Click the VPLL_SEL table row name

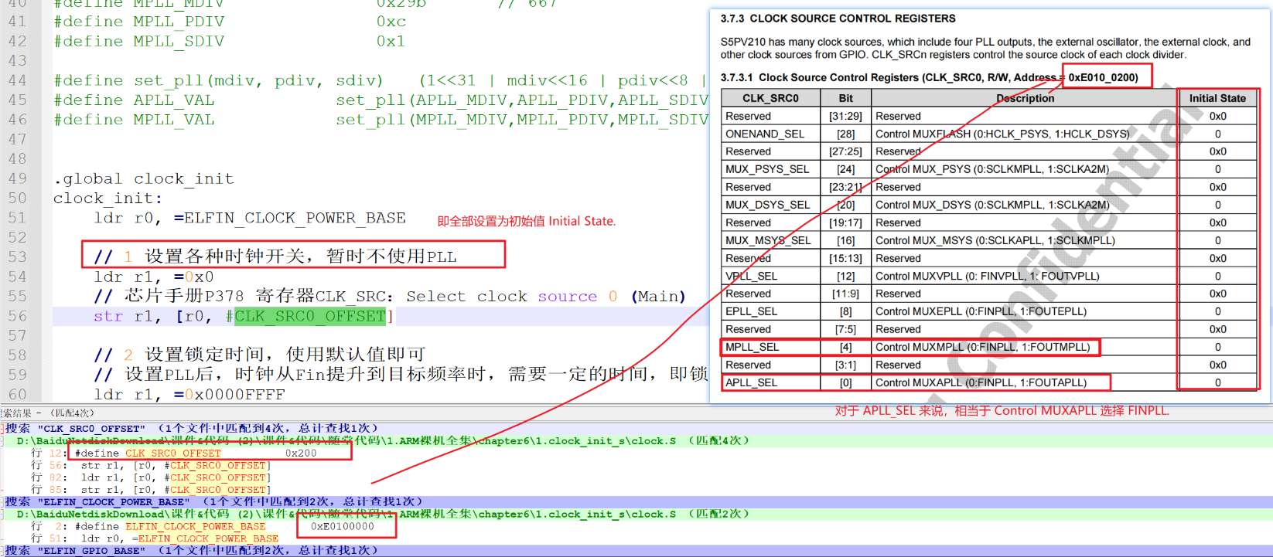click(751, 276)
